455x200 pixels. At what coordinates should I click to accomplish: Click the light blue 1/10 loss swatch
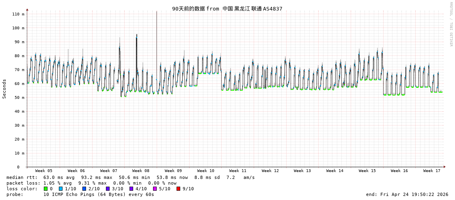point(61,189)
